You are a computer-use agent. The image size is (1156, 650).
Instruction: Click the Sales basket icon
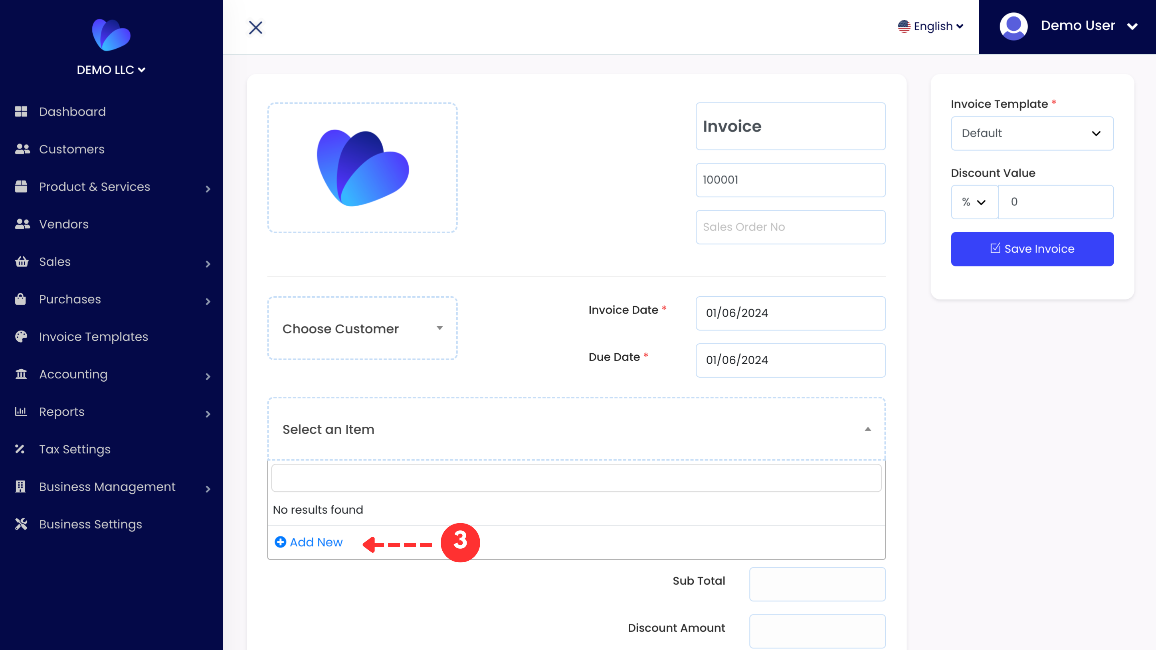tap(22, 261)
